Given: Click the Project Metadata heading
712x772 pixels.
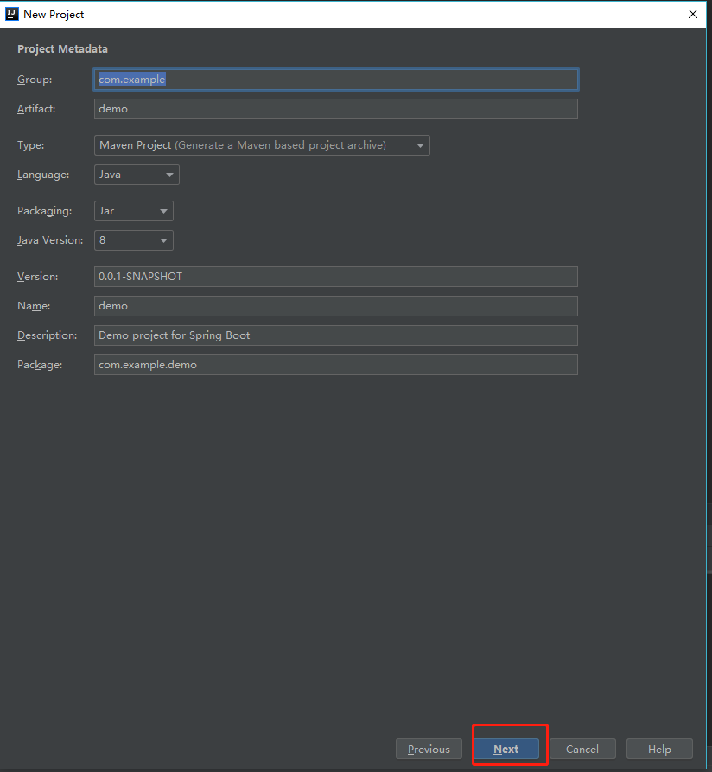Looking at the screenshot, I should point(62,48).
